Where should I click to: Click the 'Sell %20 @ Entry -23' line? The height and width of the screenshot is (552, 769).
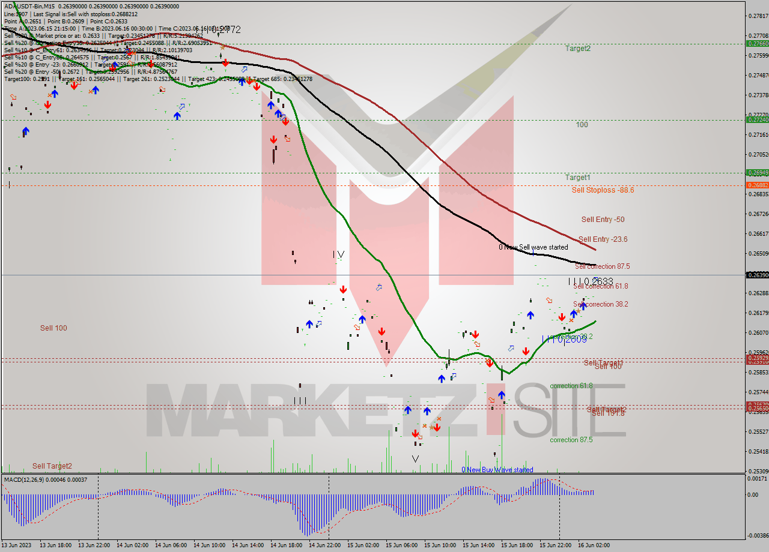tap(90, 64)
